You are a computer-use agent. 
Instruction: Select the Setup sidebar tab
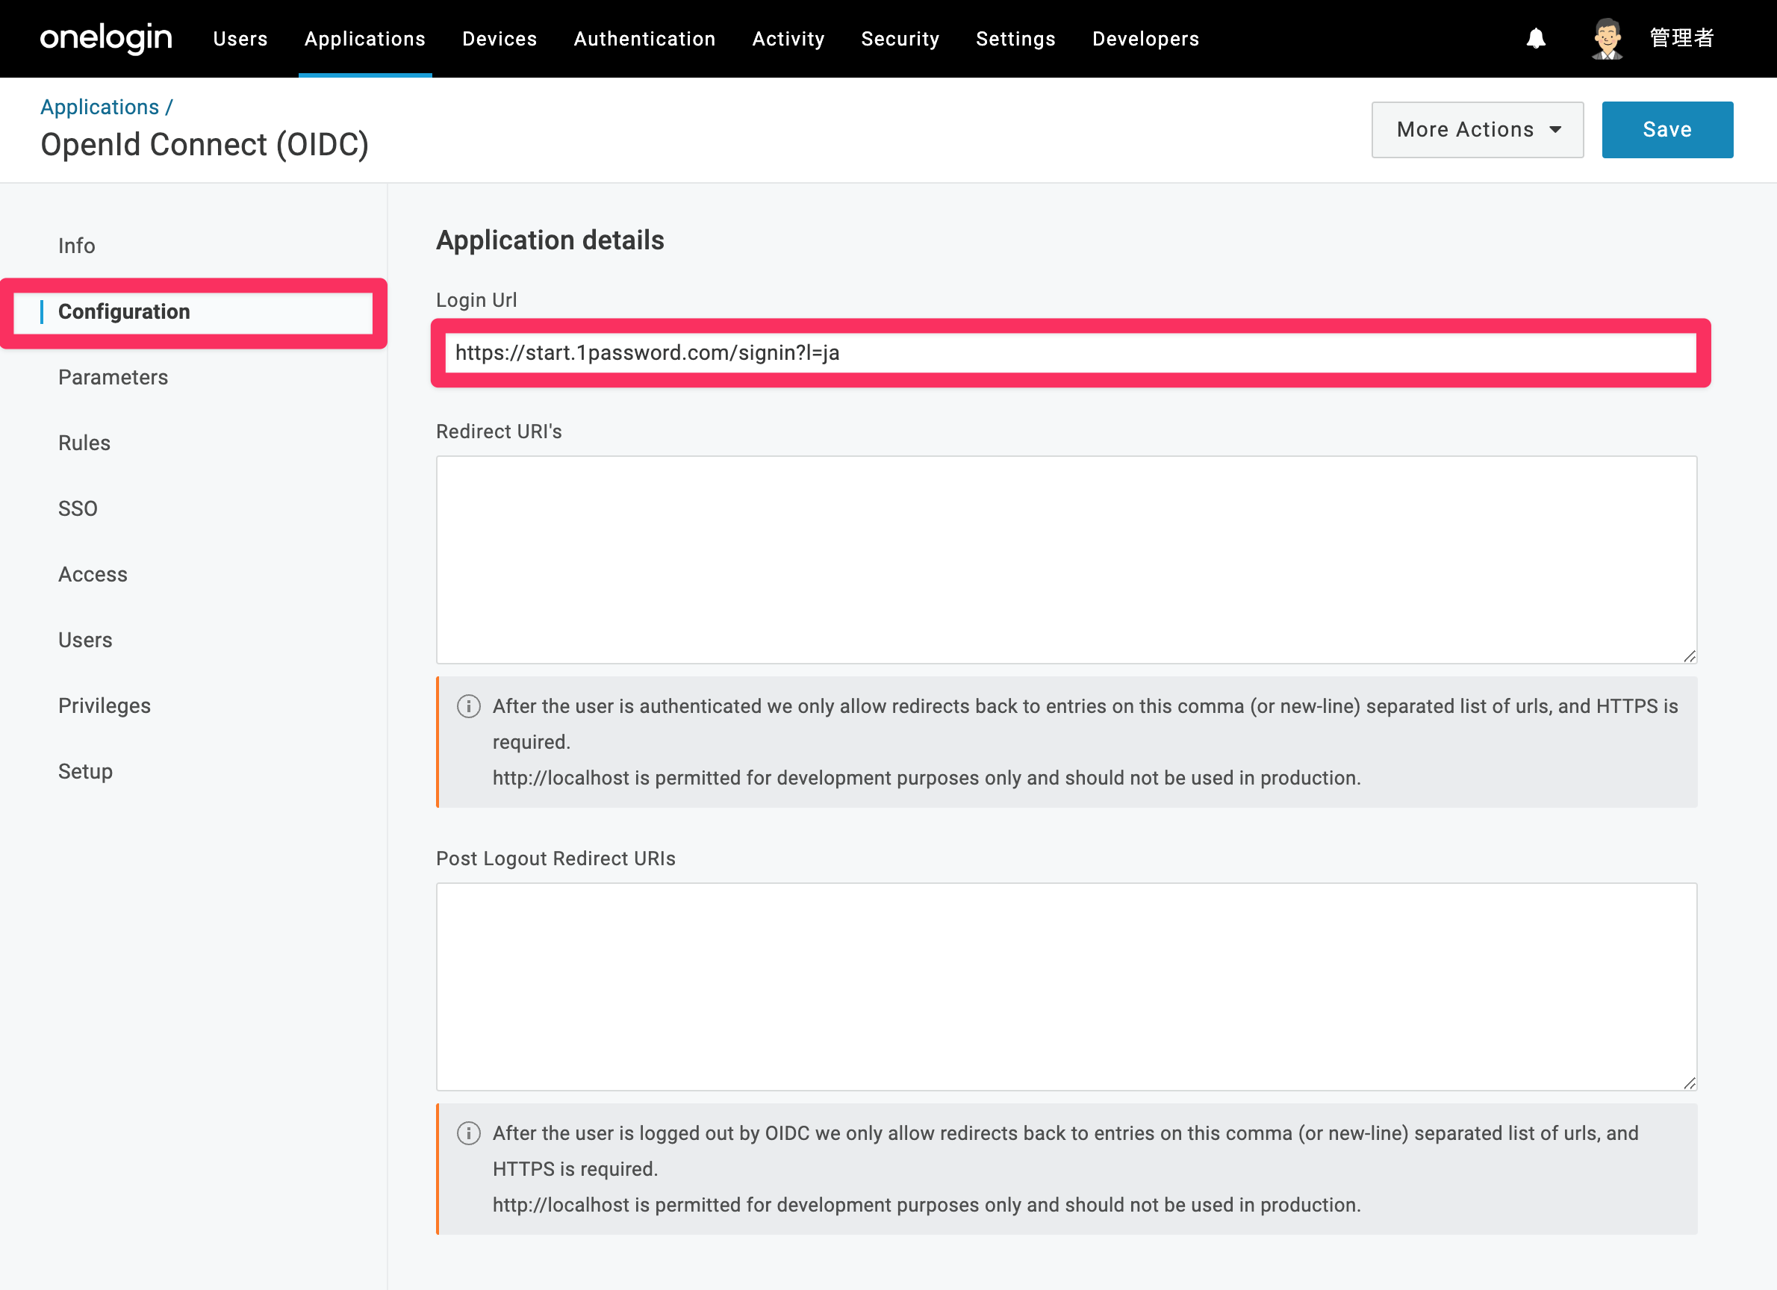(x=85, y=771)
